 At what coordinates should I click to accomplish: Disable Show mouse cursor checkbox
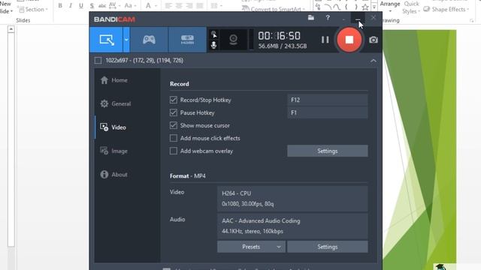click(x=174, y=125)
